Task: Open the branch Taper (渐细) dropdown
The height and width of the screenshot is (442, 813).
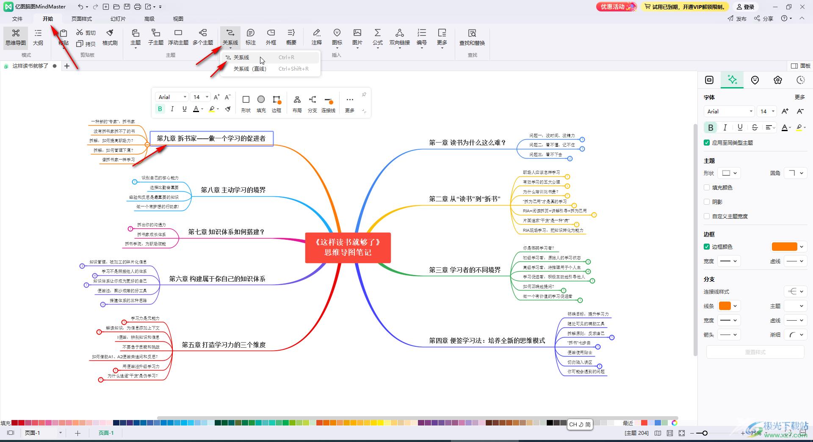Action: [x=795, y=335]
